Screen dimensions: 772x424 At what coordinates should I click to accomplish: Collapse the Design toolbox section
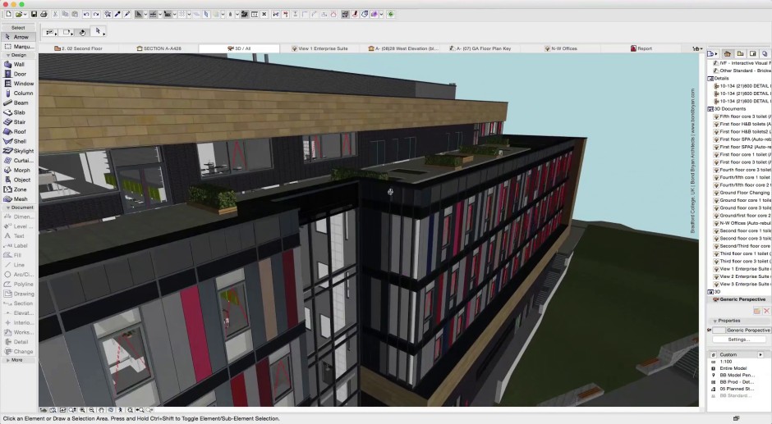click(x=8, y=56)
